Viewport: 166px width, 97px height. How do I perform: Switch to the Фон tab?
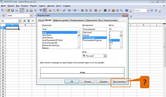click(100, 20)
